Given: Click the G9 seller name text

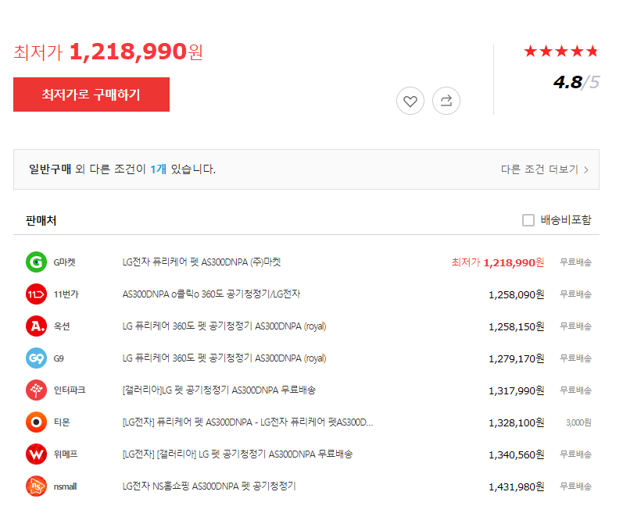Looking at the screenshot, I should tap(59, 358).
